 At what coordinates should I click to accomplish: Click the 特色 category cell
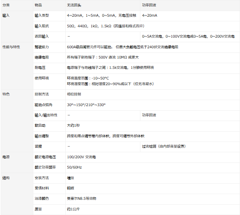[x=6, y=94]
